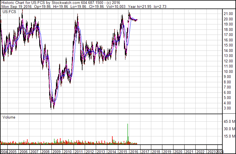
Task: Click the Volume panel label
Action: [9, 117]
